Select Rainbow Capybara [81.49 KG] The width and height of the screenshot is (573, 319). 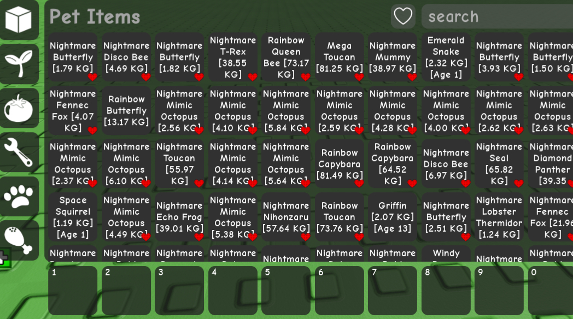(x=340, y=163)
